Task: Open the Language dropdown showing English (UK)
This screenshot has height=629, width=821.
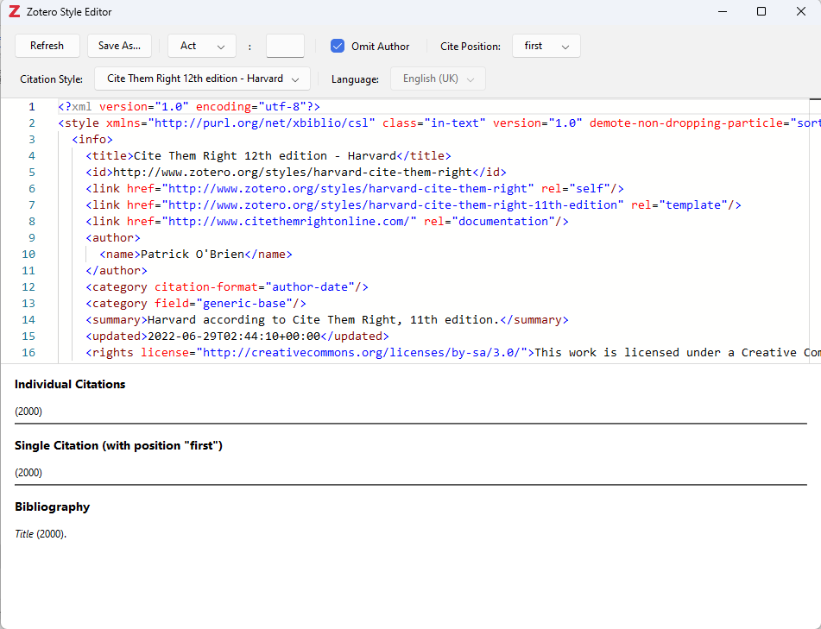Action: 438,79
